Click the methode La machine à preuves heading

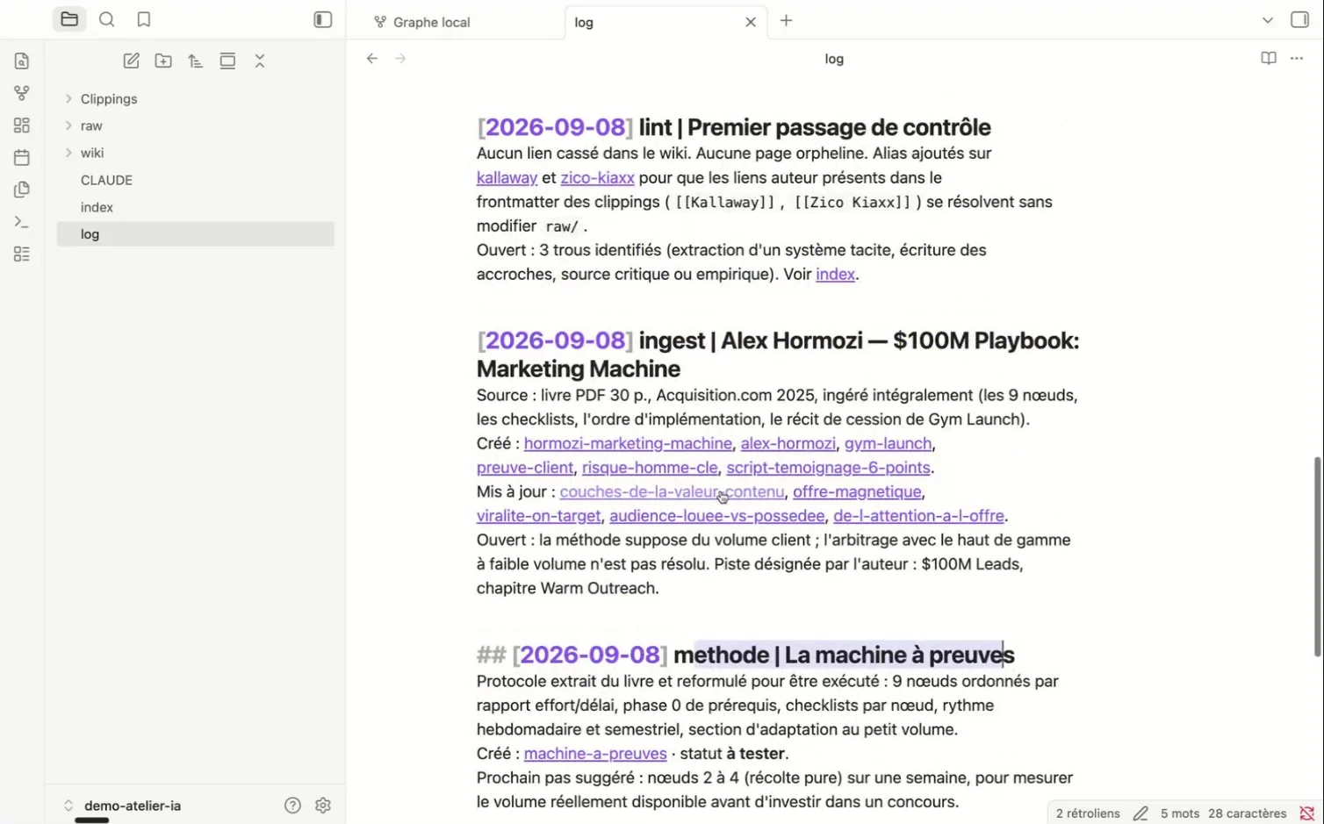(745, 655)
